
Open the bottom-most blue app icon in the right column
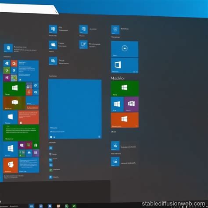(115, 161)
